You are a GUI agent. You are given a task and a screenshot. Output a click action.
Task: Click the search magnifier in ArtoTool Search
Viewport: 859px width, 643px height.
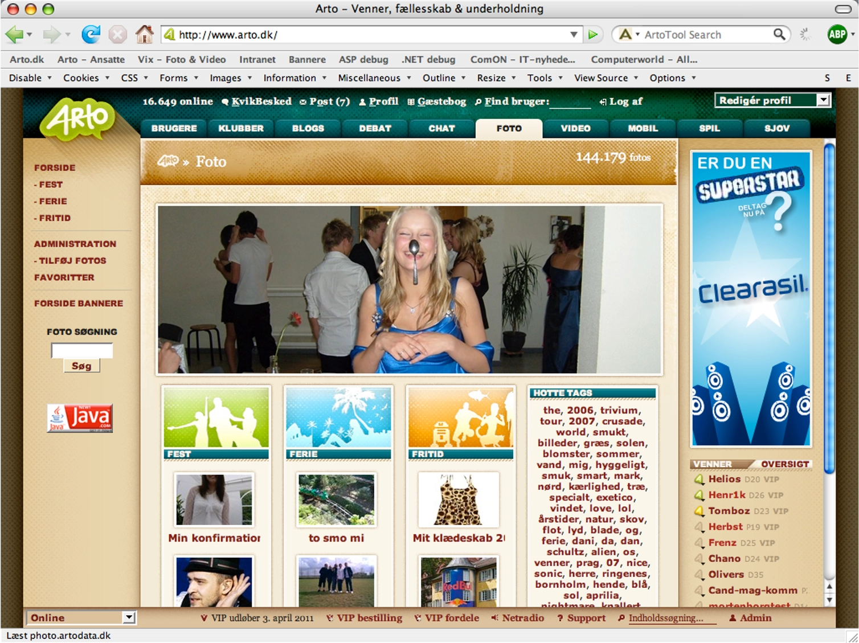coord(779,35)
